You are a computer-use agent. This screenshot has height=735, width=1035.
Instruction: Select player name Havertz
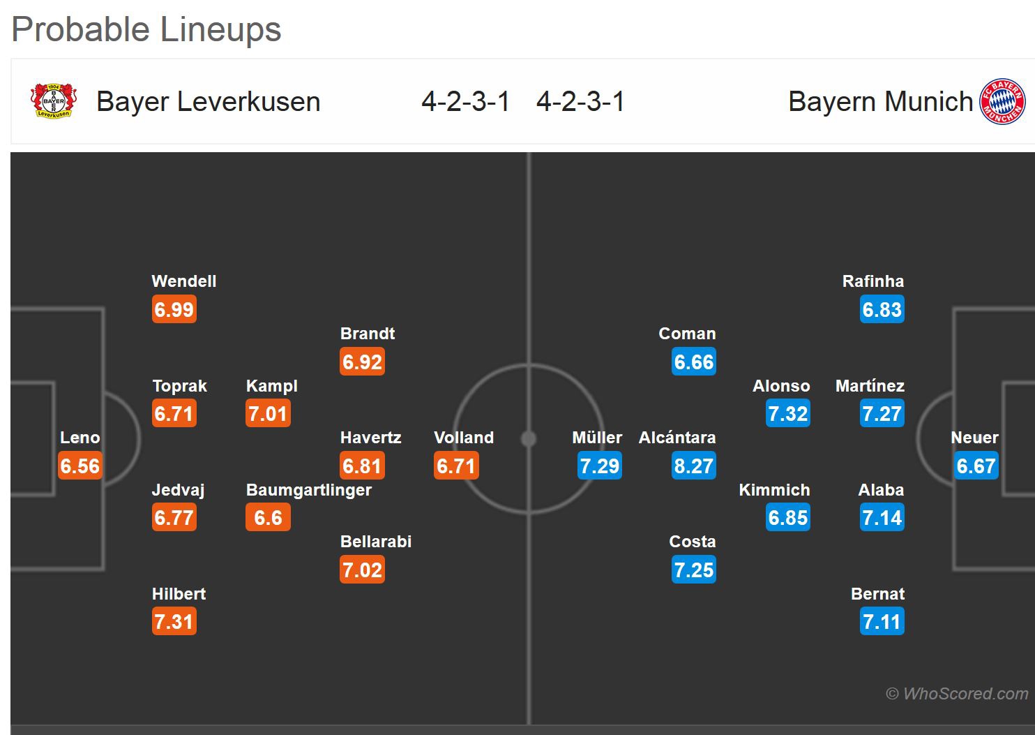pos(370,438)
